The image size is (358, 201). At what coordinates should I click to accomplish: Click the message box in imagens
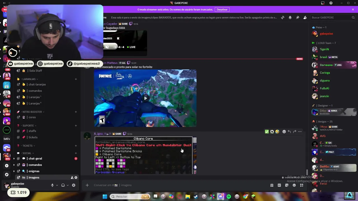[x=179, y=185]
